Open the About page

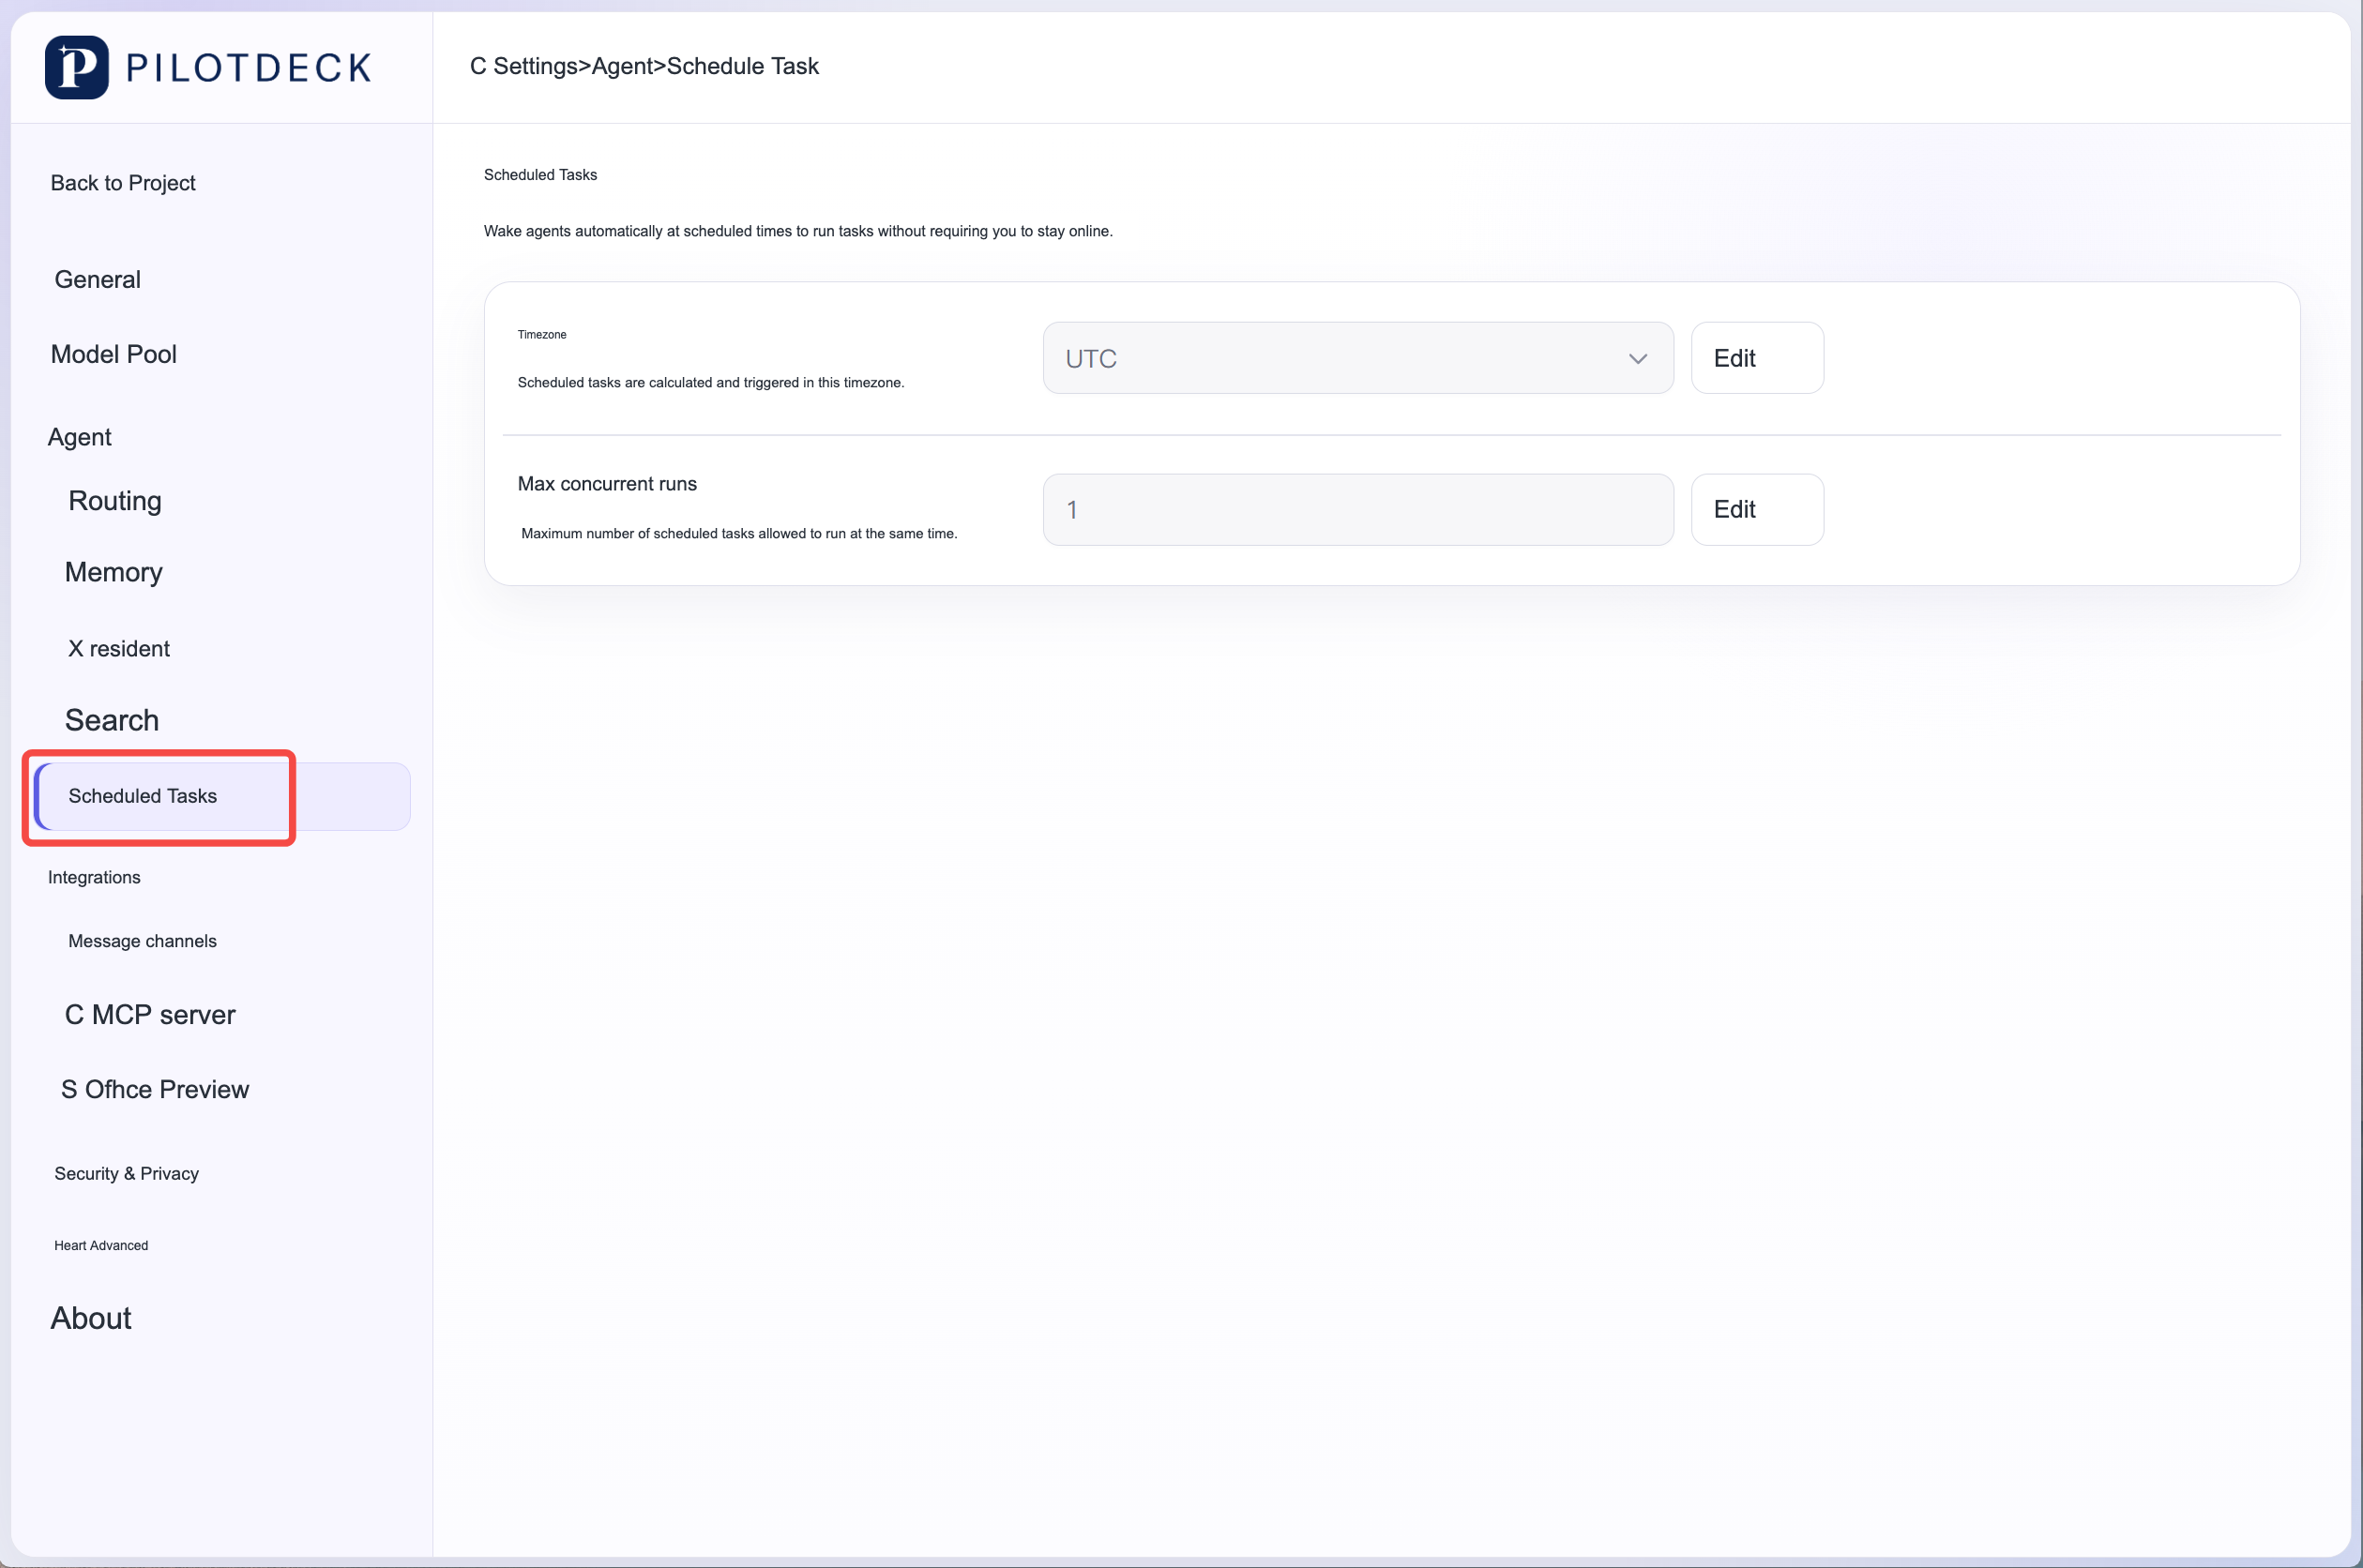tap(91, 1318)
